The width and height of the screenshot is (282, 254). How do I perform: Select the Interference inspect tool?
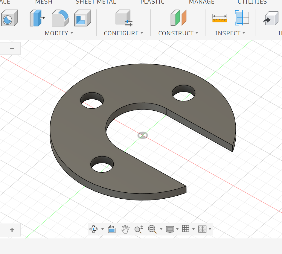click(242, 18)
